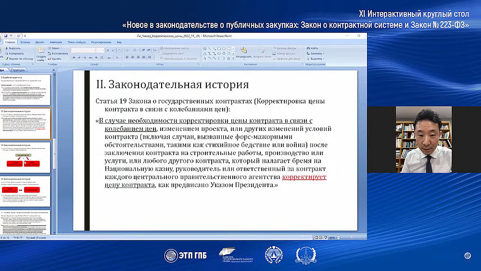
Task: Click the Find (Найти) binoculars icon
Action: click(x=307, y=48)
